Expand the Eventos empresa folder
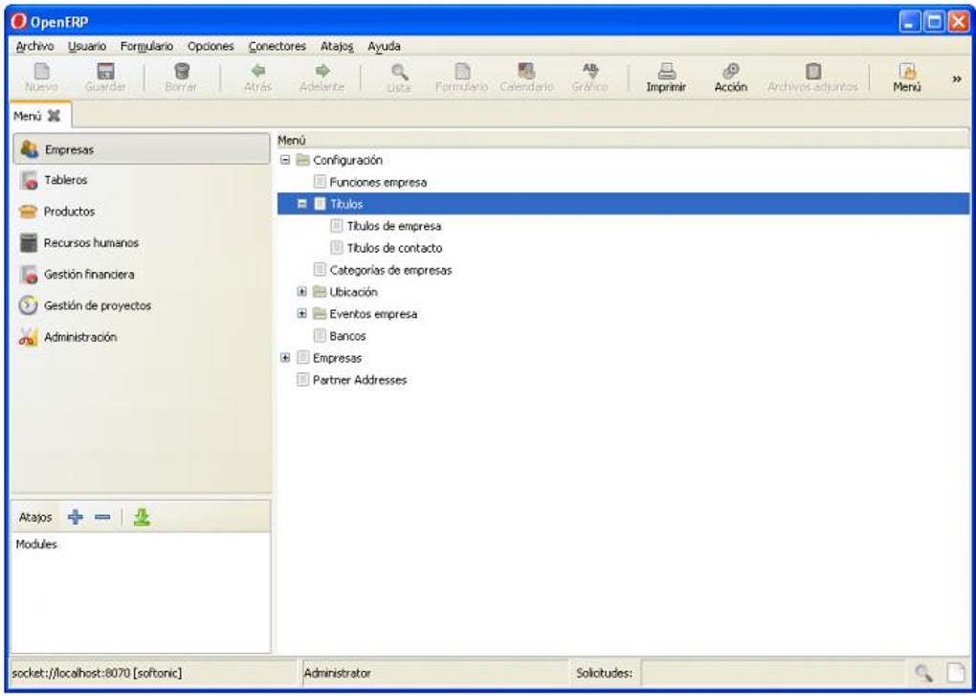 point(301,314)
